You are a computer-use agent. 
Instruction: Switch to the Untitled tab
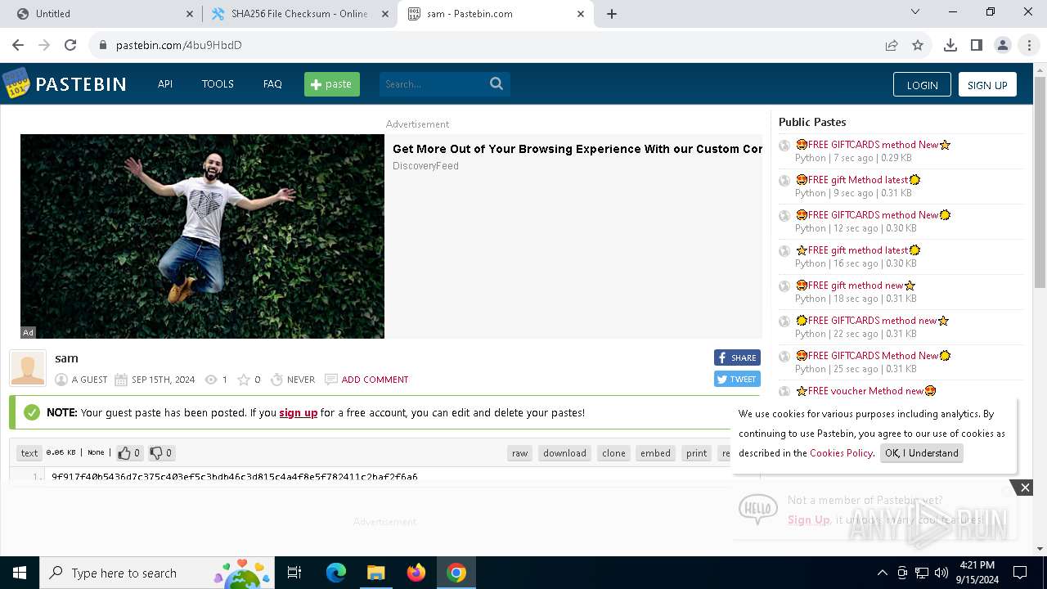pyautogui.click(x=103, y=14)
